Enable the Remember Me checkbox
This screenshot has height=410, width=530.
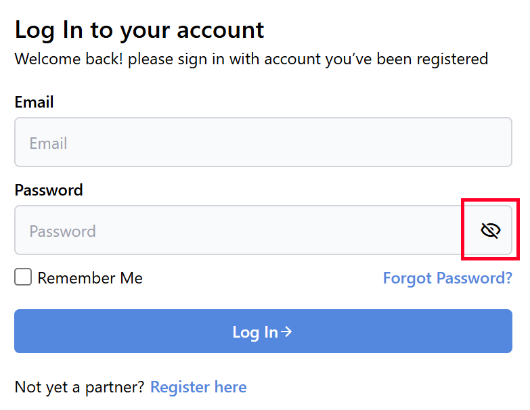click(x=23, y=277)
